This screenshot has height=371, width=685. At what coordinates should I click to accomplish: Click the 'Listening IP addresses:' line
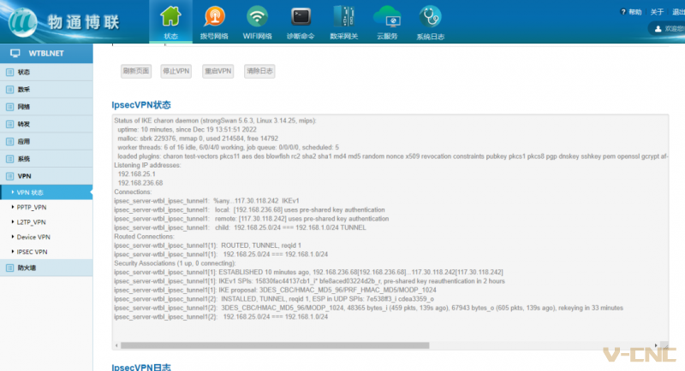[147, 165]
